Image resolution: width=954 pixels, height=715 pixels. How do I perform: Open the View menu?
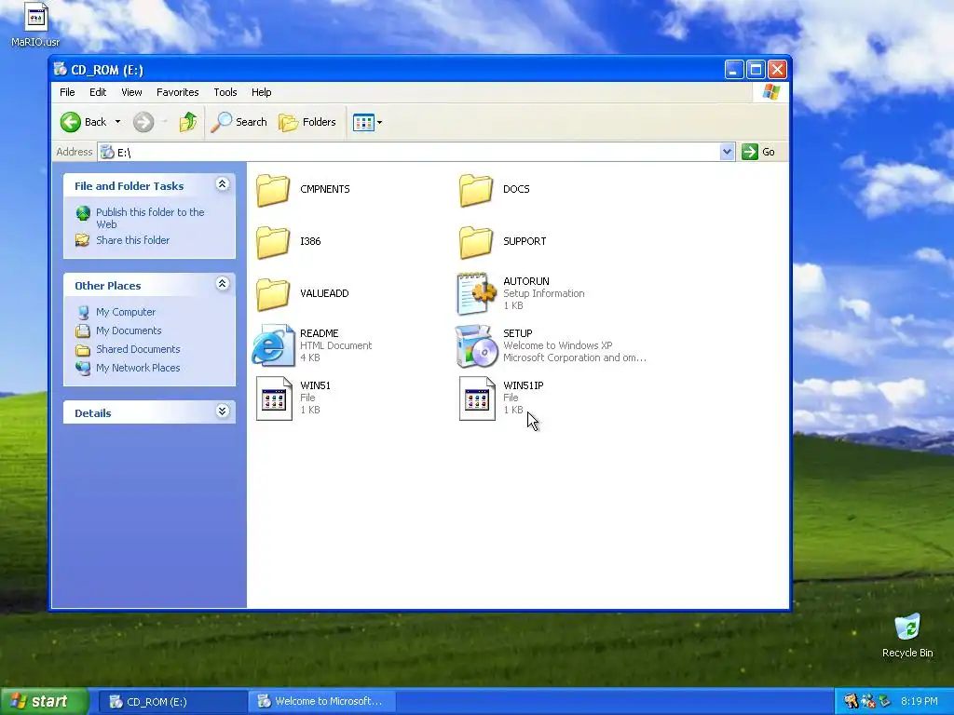pyautogui.click(x=131, y=92)
